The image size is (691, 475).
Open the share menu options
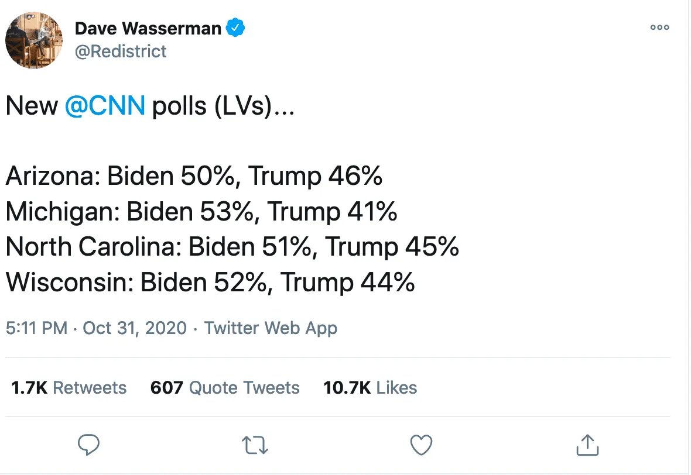coord(587,445)
